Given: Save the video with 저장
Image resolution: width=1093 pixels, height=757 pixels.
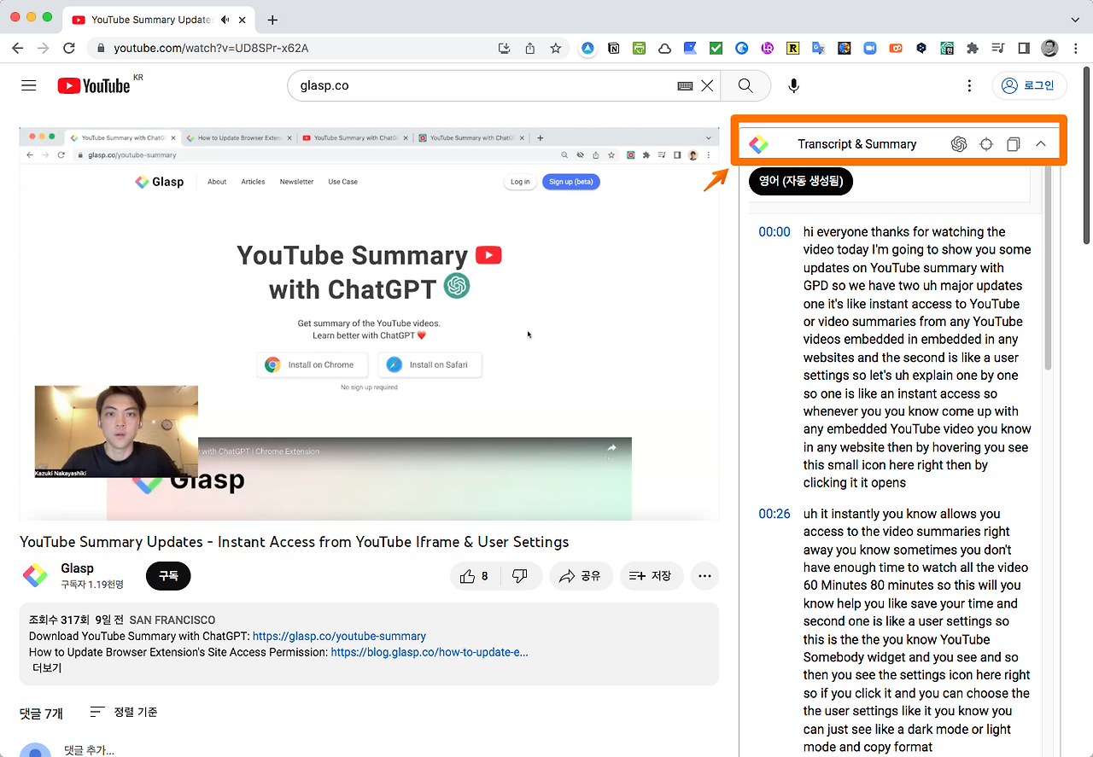Looking at the screenshot, I should pos(651,576).
